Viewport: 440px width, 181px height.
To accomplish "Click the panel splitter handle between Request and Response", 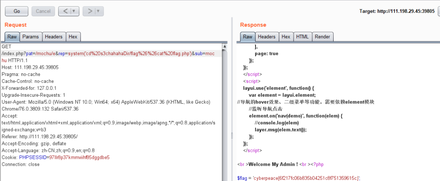I will coord(232,136).
